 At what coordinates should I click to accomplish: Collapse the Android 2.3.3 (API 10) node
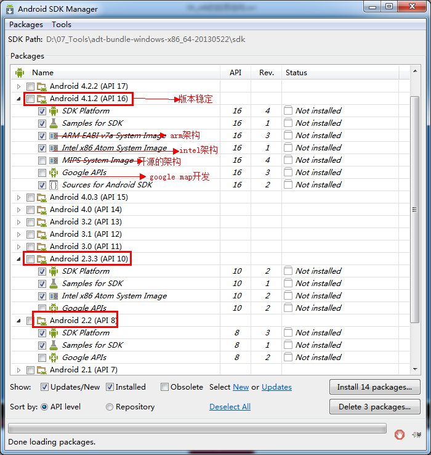click(x=19, y=259)
